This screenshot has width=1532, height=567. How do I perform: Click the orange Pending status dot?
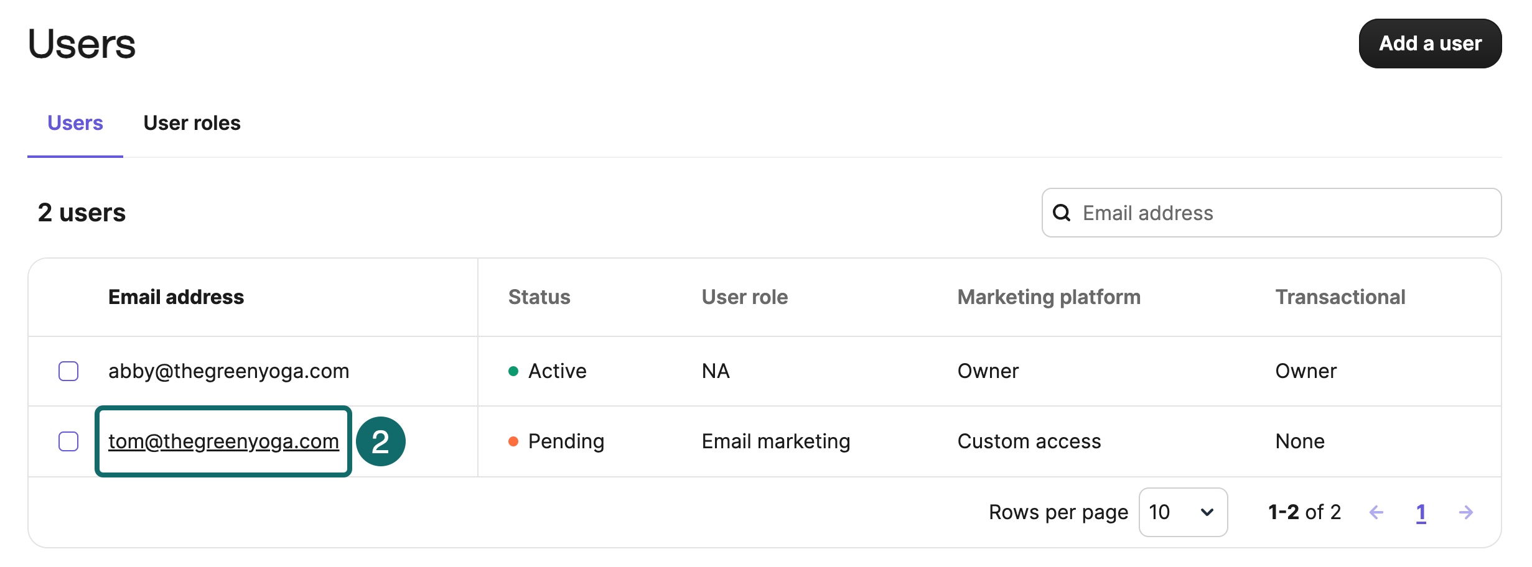point(513,441)
